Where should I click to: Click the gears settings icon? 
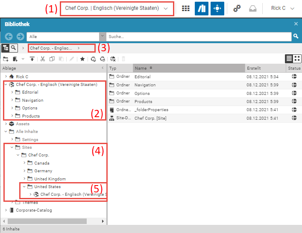pos(237,9)
